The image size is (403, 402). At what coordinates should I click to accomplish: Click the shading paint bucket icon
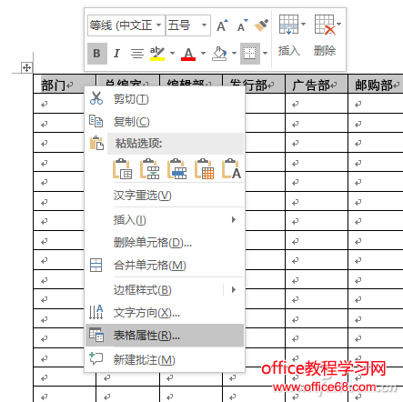pos(219,54)
